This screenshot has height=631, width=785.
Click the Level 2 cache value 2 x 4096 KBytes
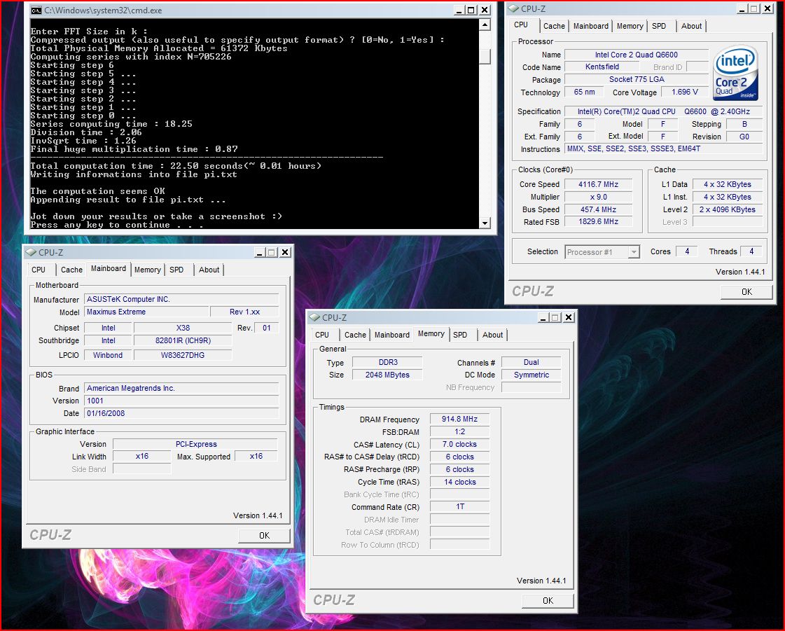[x=728, y=209]
